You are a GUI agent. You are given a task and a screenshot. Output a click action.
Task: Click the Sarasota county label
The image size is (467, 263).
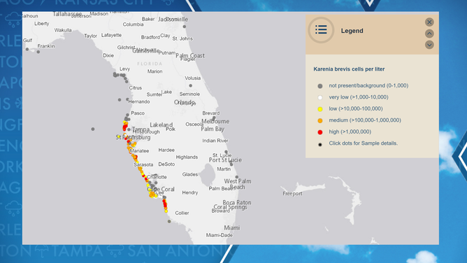click(x=143, y=164)
